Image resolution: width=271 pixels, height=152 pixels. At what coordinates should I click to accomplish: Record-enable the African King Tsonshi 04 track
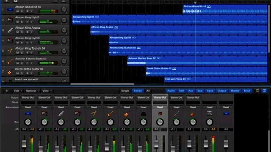(x=27, y=53)
